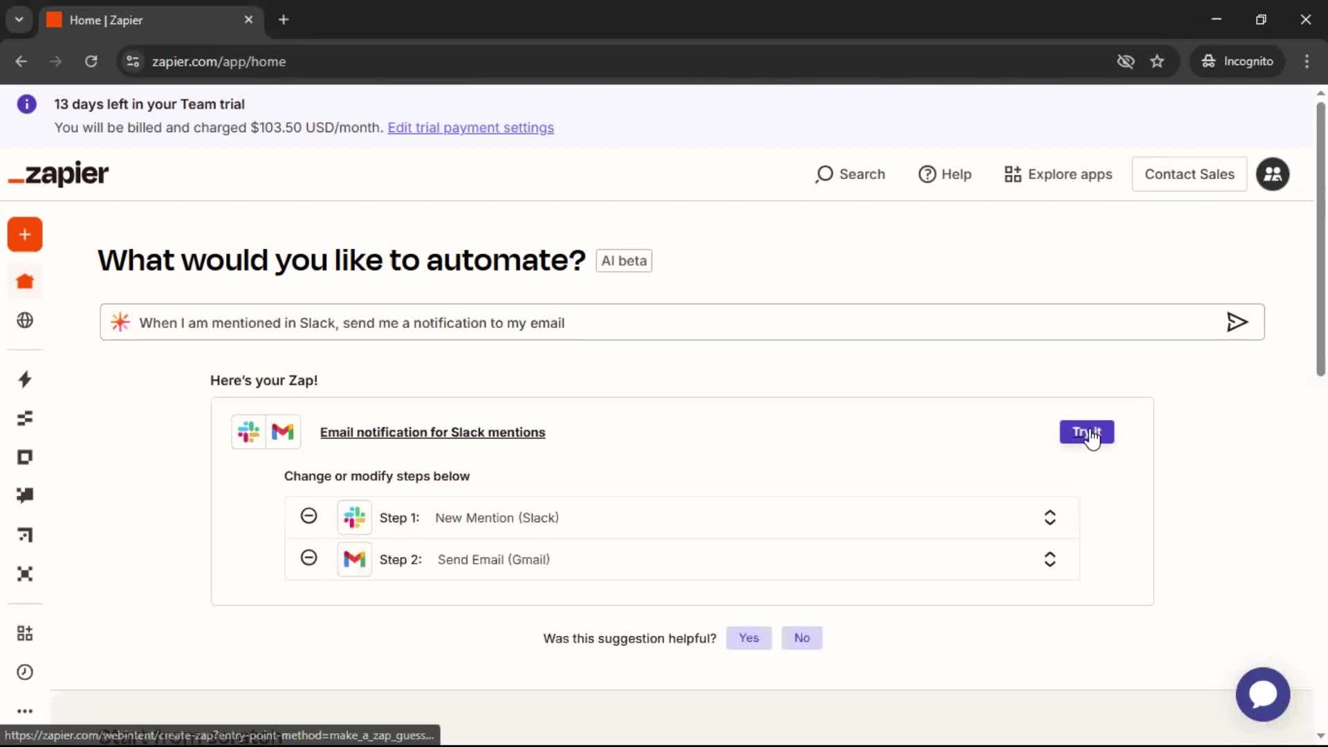1328x747 pixels.
Task: Click the Zapier logo
Action: point(59,174)
